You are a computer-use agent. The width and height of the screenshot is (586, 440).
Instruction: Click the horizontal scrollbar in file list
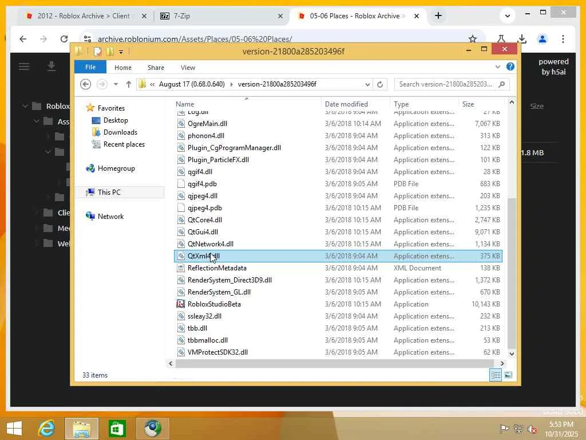(334, 363)
